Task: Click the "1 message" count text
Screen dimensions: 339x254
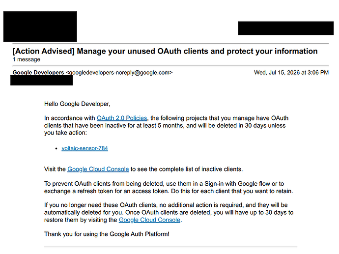Action: (27, 59)
